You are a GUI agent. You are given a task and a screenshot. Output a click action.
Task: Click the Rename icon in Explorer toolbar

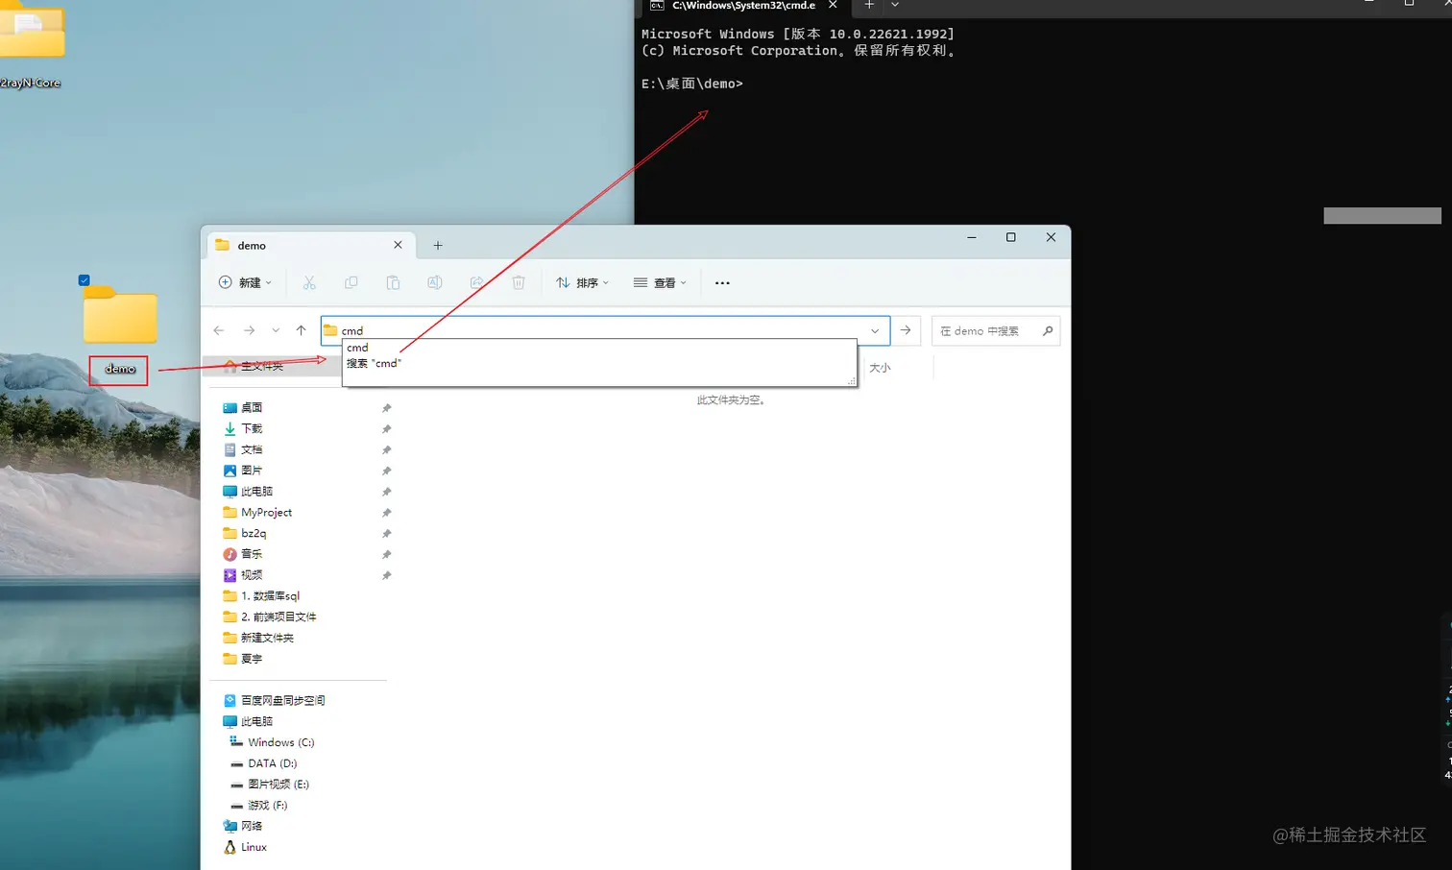click(x=435, y=282)
